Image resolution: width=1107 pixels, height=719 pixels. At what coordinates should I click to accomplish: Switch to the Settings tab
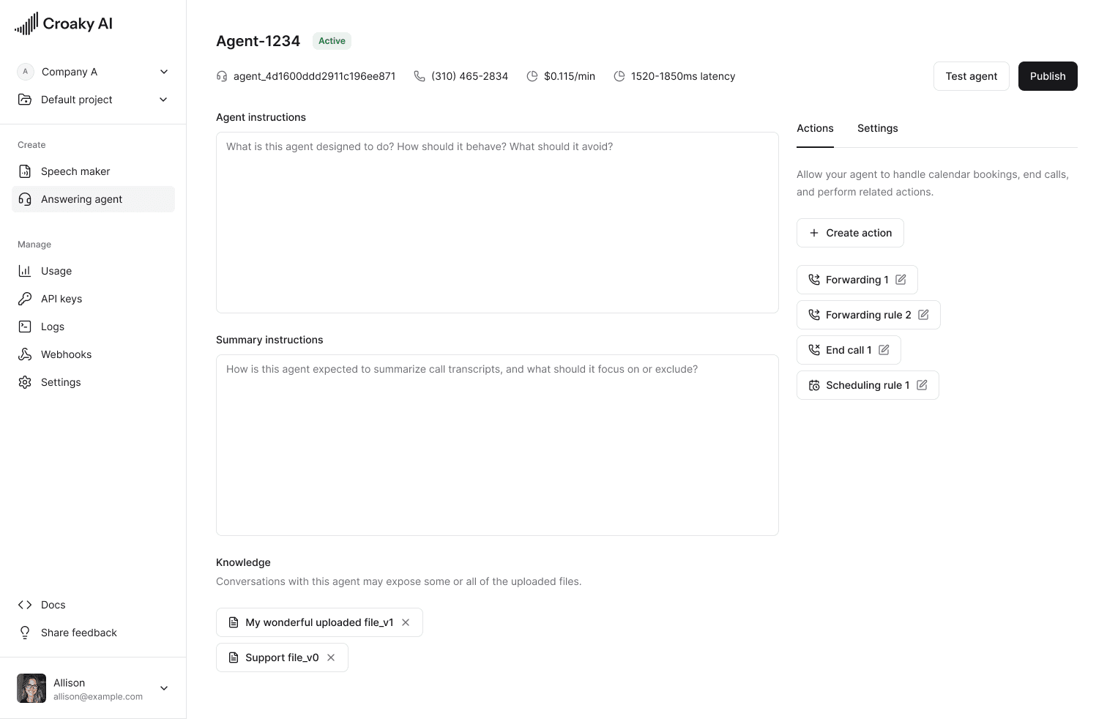tap(877, 128)
